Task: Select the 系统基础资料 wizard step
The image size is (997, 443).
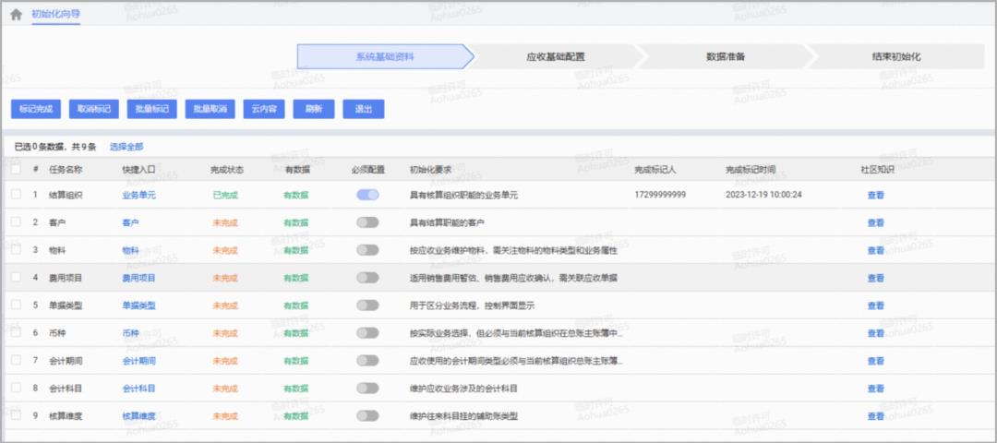Action: [x=385, y=56]
